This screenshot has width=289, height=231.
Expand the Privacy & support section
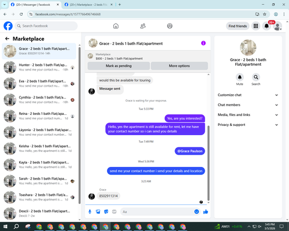pos(248,125)
